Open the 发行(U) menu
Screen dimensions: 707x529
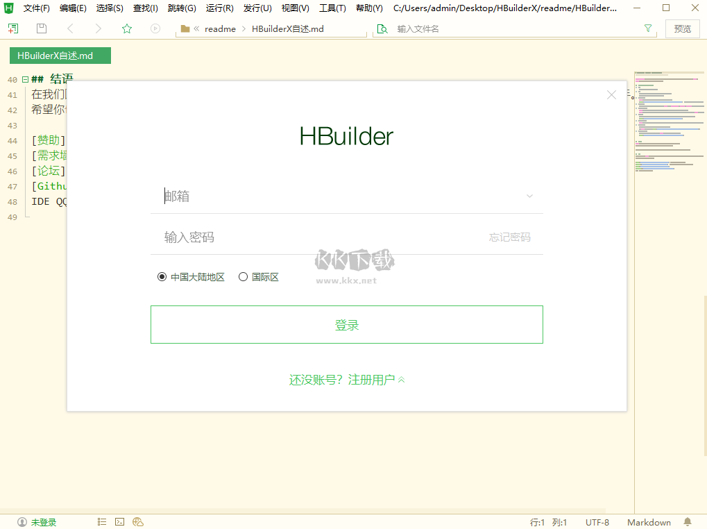(257, 8)
